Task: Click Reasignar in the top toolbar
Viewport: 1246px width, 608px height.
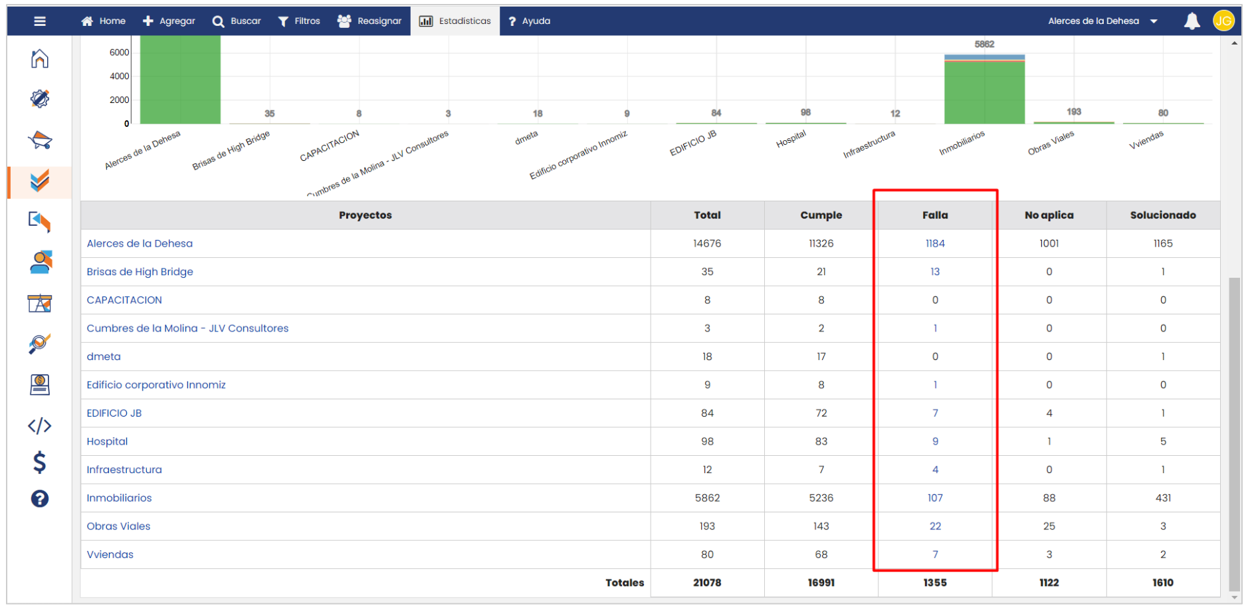Action: [369, 21]
